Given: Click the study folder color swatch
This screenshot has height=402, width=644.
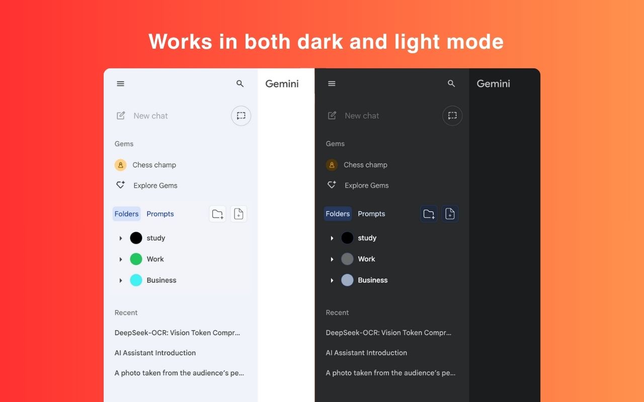Looking at the screenshot, I should click(x=136, y=238).
